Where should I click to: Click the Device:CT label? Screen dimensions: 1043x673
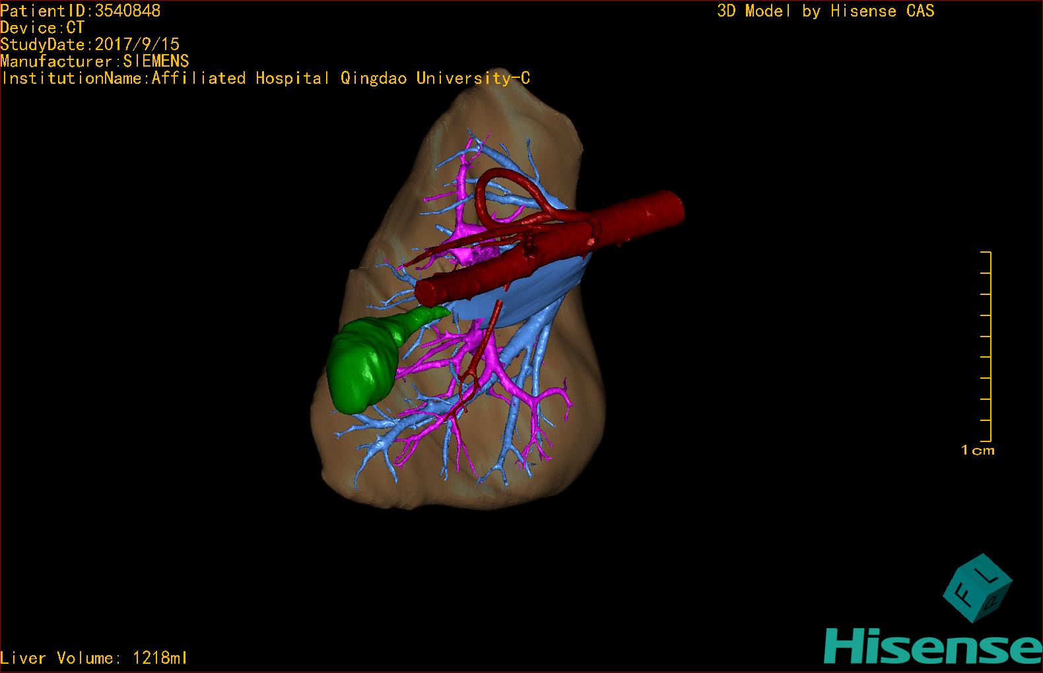click(42, 28)
